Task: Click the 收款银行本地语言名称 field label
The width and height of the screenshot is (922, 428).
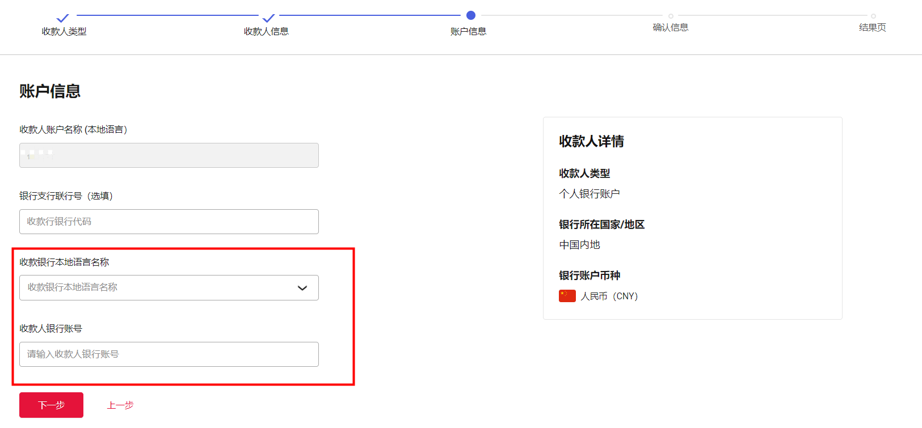Action: point(64,262)
